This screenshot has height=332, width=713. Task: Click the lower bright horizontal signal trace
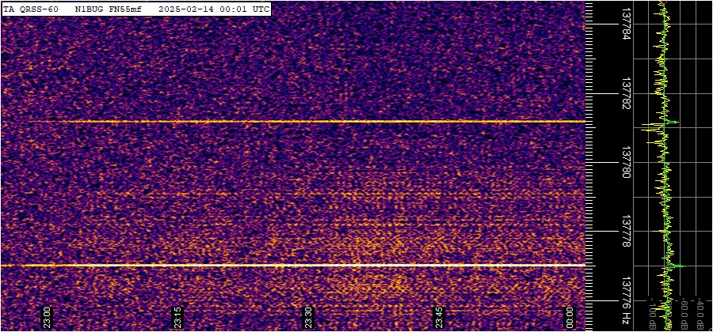(x=293, y=266)
